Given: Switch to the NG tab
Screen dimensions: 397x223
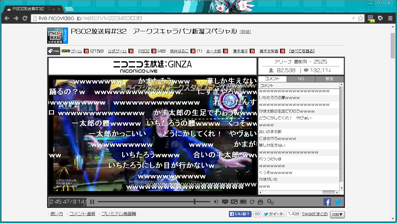Looking at the screenshot, I should coord(301,79).
